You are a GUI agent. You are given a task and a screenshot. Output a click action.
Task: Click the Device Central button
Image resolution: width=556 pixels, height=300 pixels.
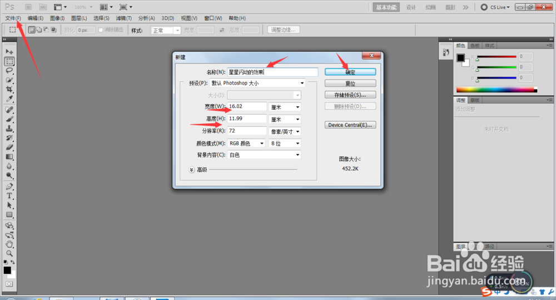[350, 125]
